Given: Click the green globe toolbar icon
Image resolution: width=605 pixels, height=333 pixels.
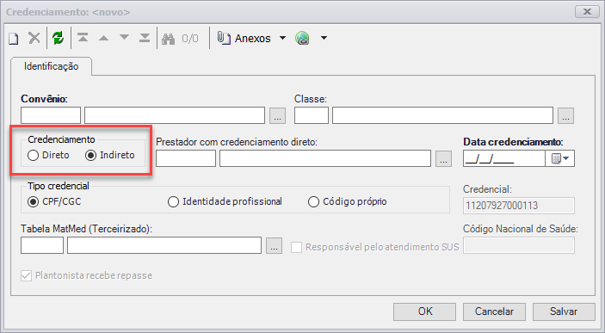Looking at the screenshot, I should (303, 38).
